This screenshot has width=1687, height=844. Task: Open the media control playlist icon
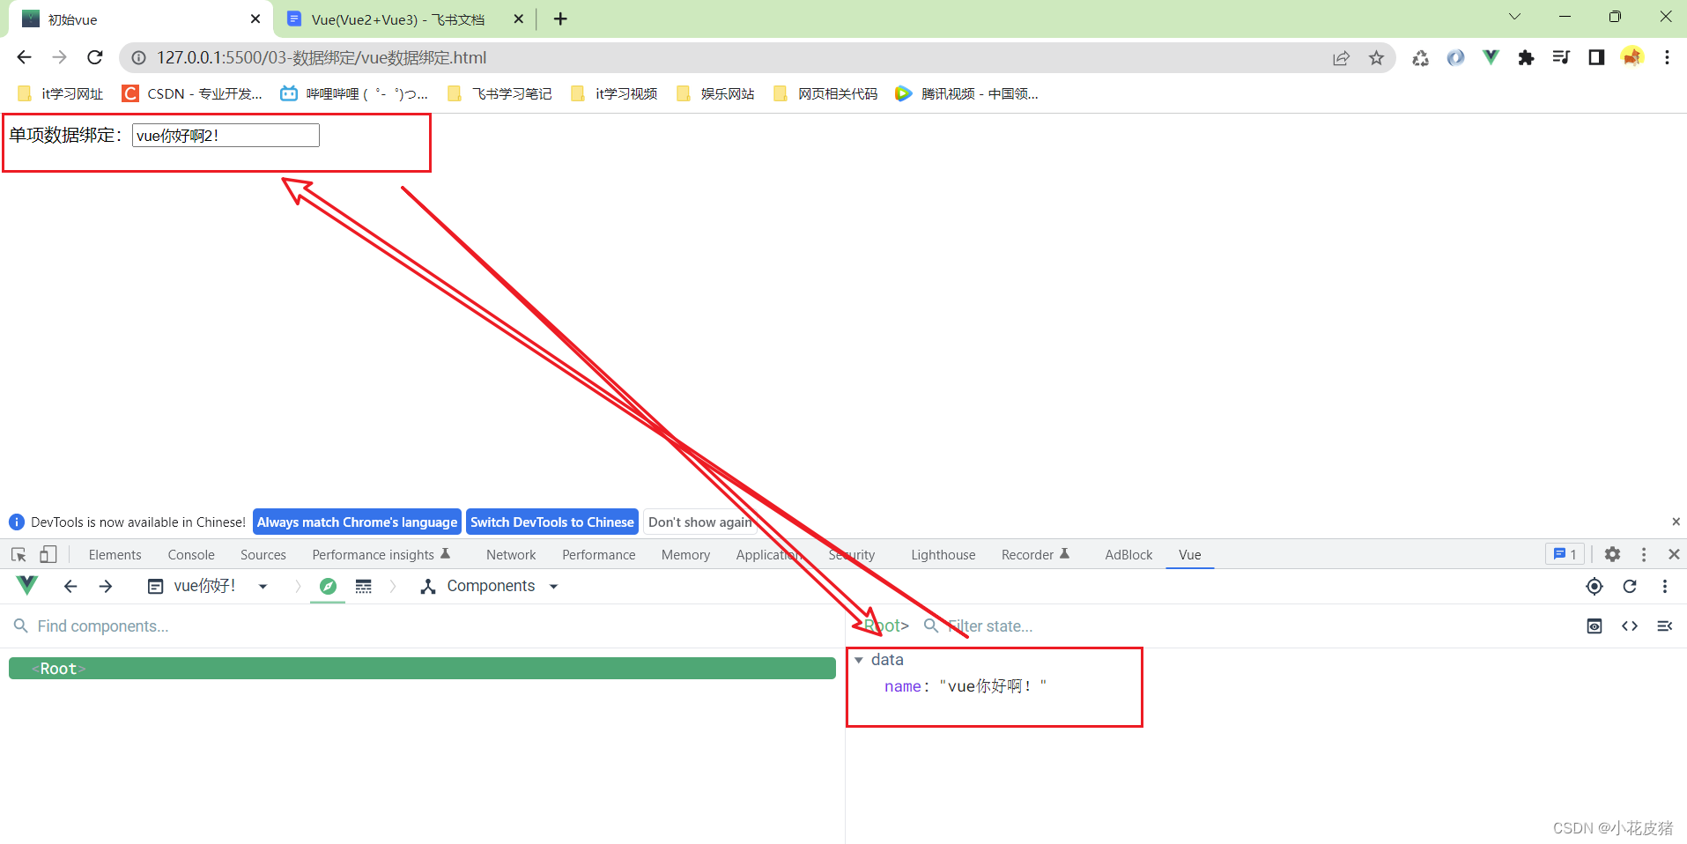tap(1561, 57)
